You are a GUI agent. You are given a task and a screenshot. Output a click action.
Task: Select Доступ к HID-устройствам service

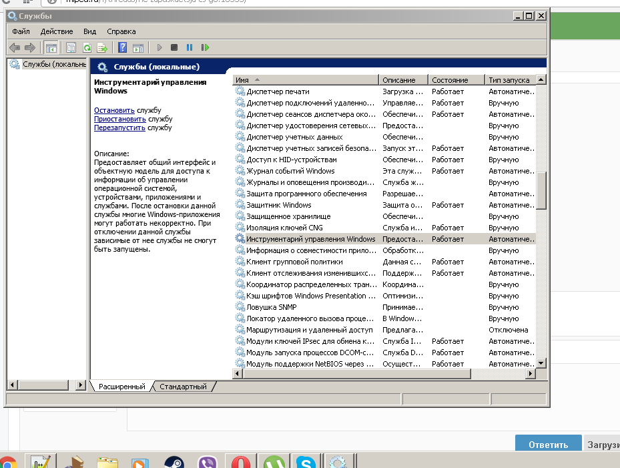292,160
